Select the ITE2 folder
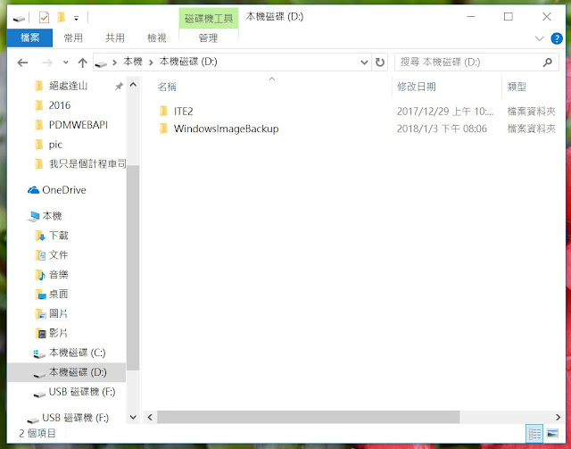 click(x=183, y=112)
